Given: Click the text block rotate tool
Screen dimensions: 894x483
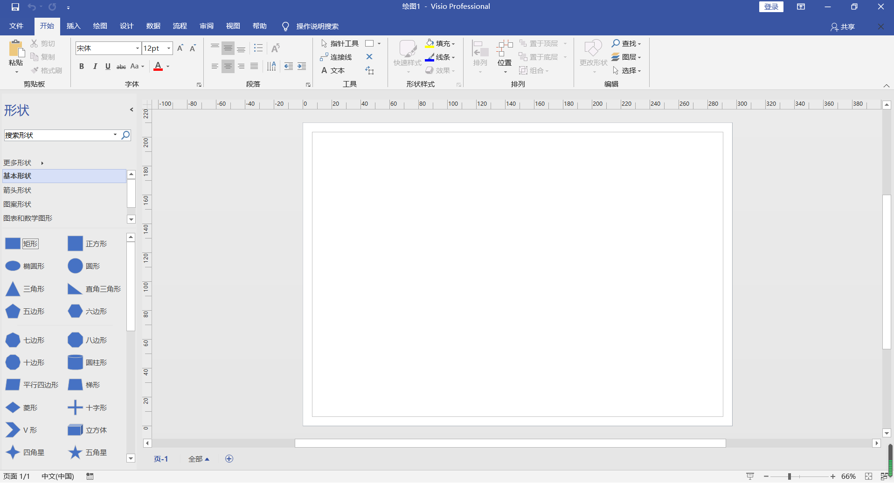Looking at the screenshot, I should 369,70.
